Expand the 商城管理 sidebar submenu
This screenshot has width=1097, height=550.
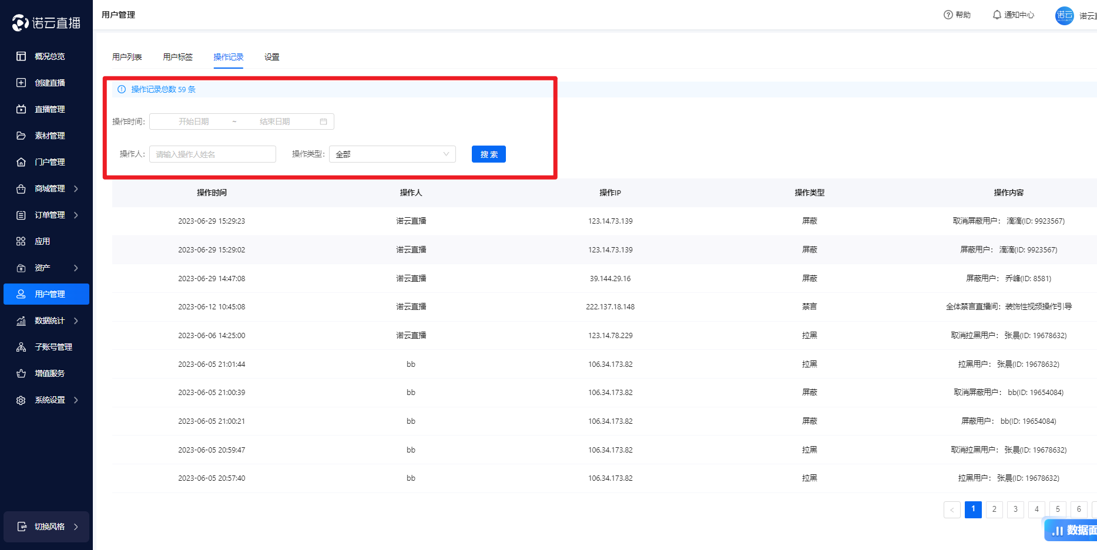(x=76, y=188)
